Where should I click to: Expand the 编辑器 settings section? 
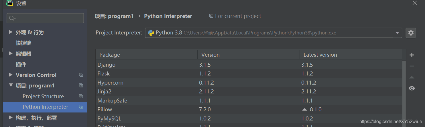(x=11, y=54)
